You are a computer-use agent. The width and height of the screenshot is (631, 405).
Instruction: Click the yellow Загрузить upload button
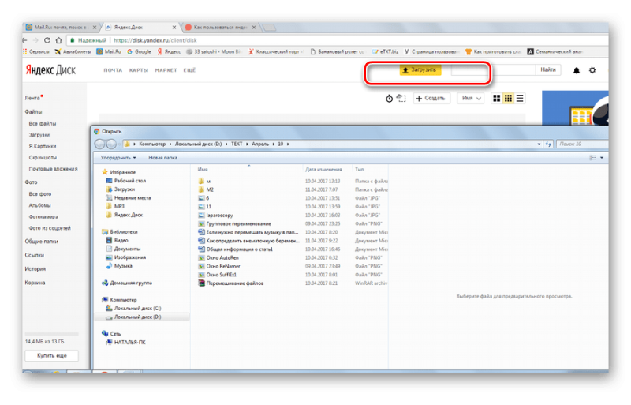click(x=420, y=70)
